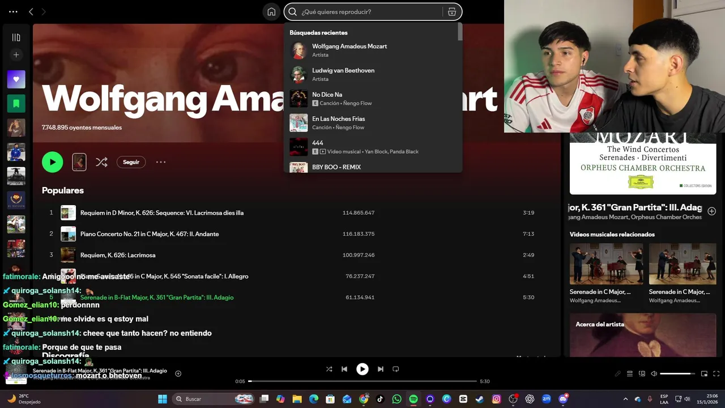Follow artist with the Seguir button

(x=131, y=162)
